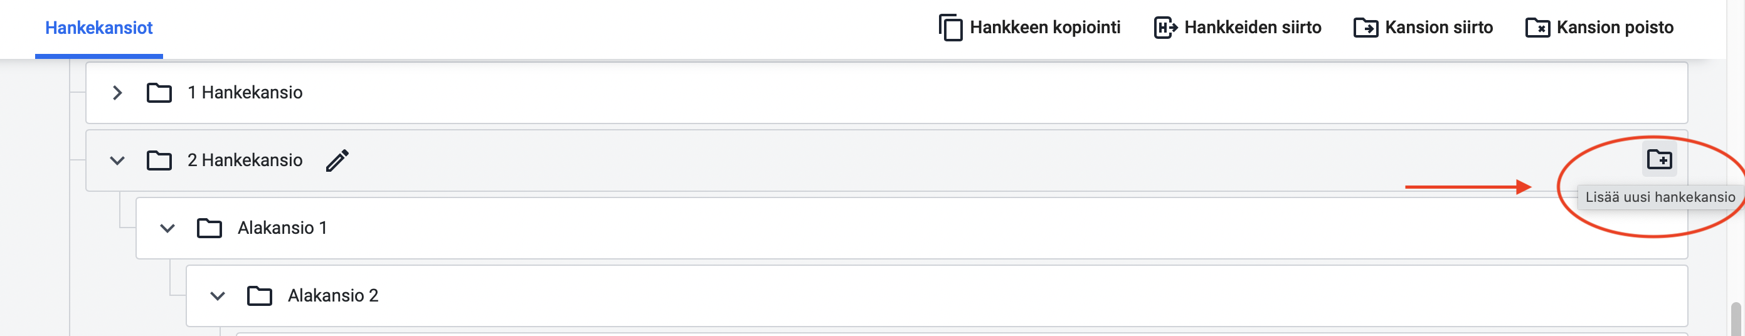Click folder icon of Alakansio 1
Viewport: 1745px width, 336px height.
click(210, 228)
